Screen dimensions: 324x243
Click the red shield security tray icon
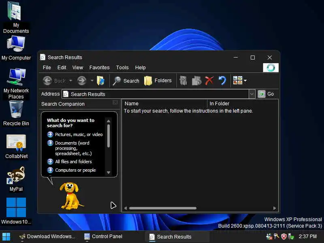(284, 237)
